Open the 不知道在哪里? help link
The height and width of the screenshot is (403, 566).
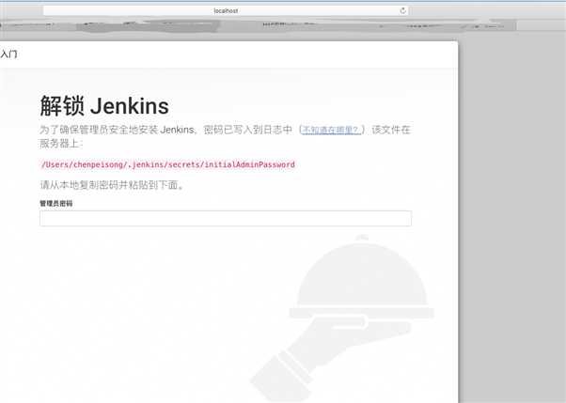click(330, 130)
